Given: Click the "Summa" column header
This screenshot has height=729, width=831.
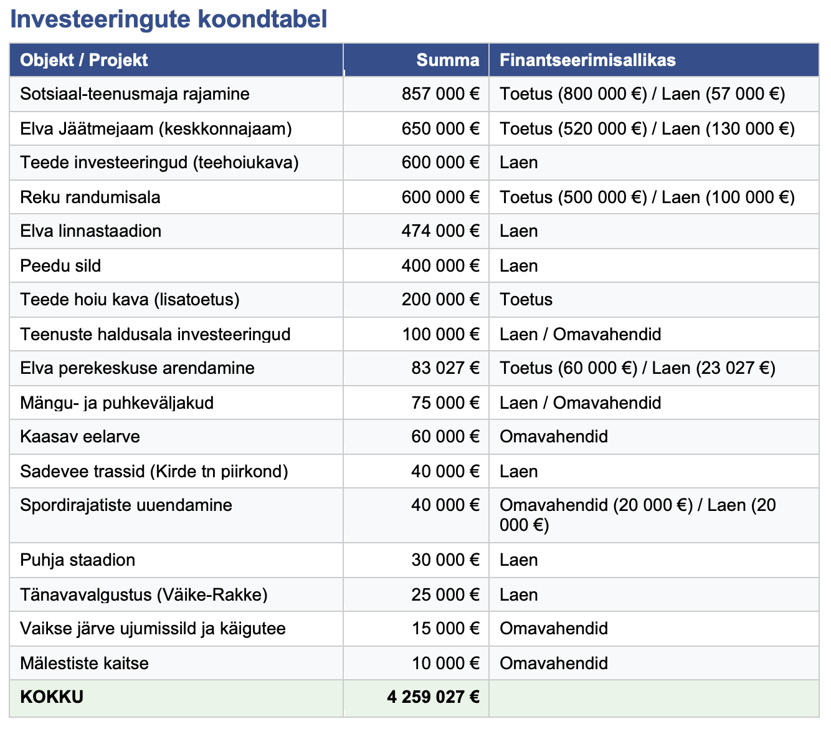Looking at the screenshot, I should (x=447, y=60).
